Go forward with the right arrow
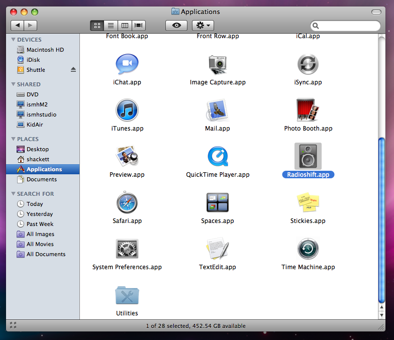The image size is (394, 340). (30, 25)
